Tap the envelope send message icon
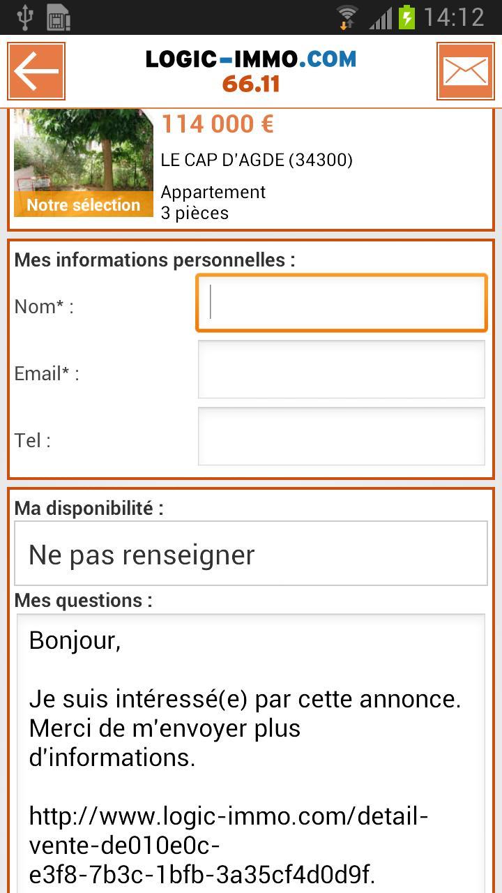The image size is (502, 893). 465,71
